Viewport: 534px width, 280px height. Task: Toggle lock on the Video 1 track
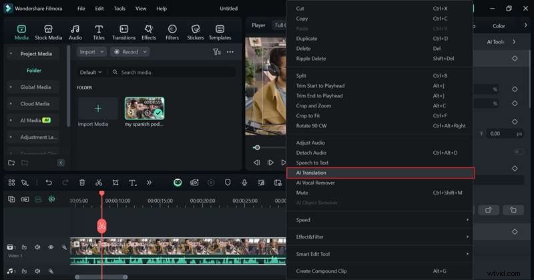24,247
